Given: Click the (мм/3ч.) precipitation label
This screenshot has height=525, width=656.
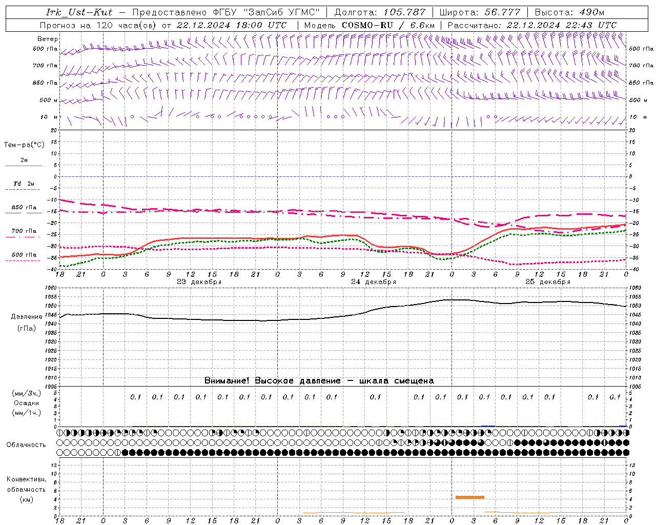Looking at the screenshot, I should click(27, 393).
